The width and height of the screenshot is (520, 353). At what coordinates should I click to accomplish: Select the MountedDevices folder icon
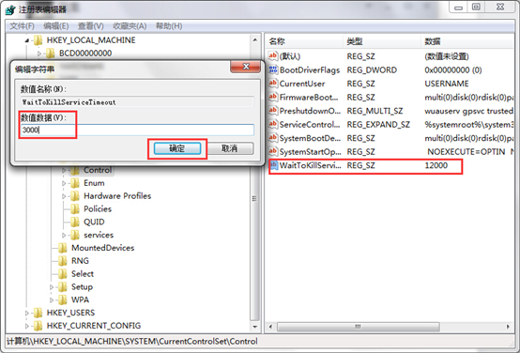pyautogui.click(x=62, y=248)
